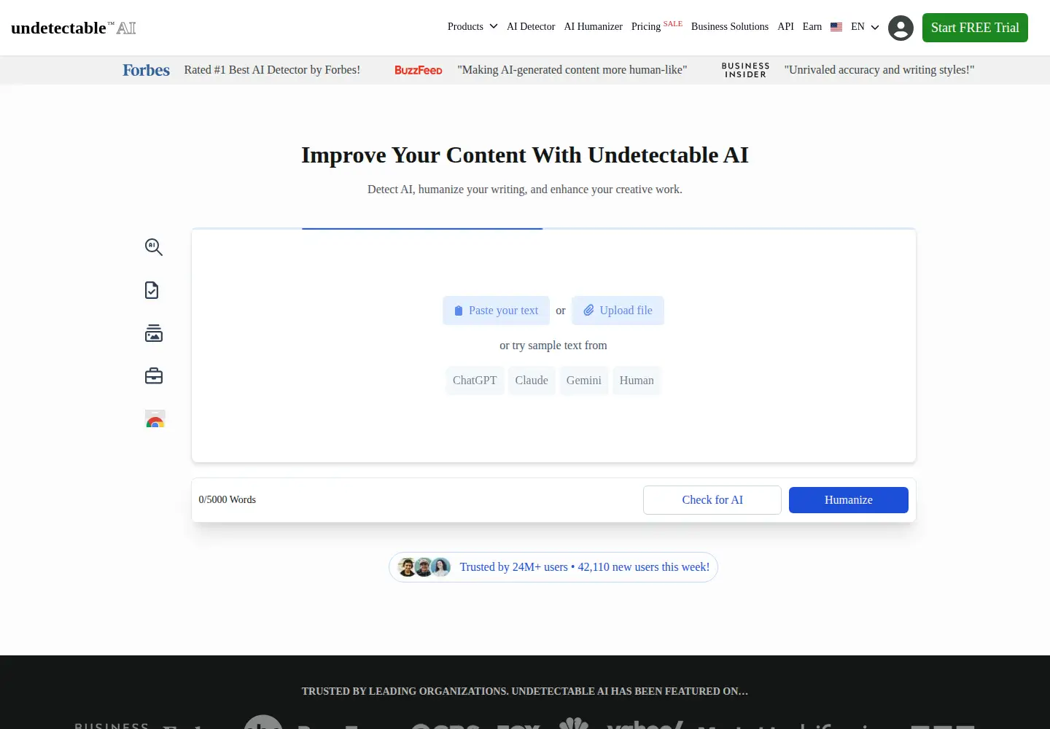Click the Detect AI, humanize subtitle text

[525, 190]
